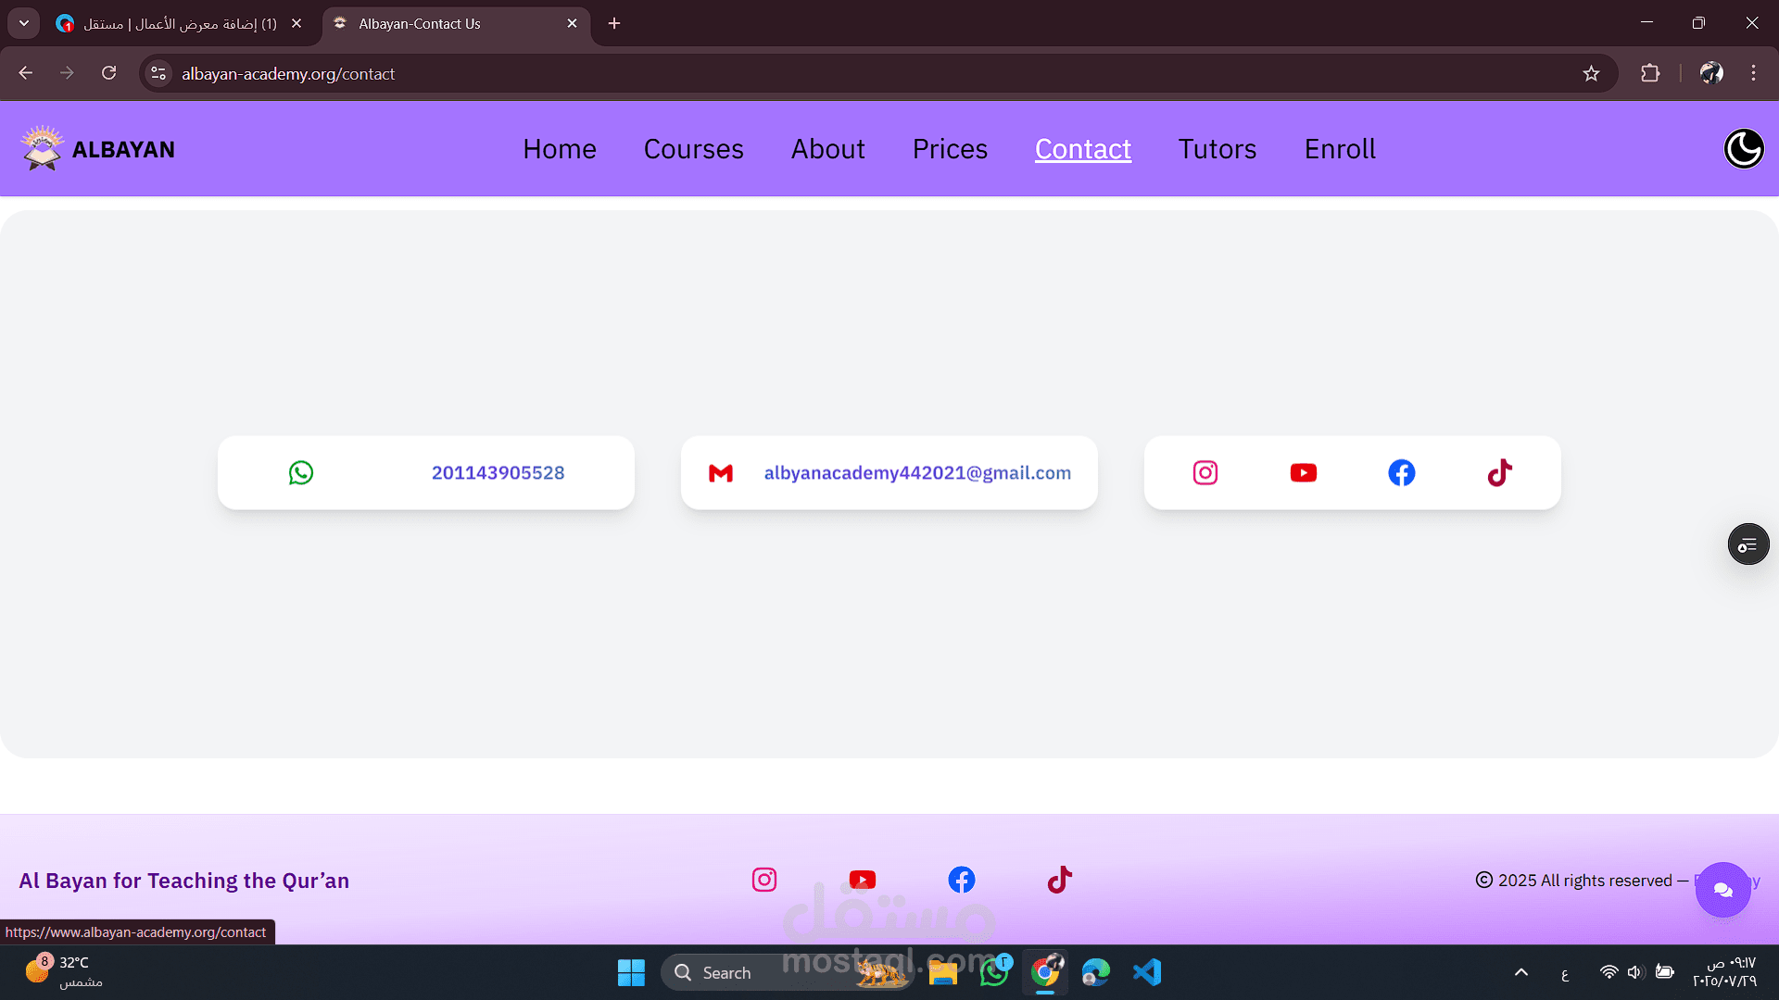Show hidden system tray icons

click(x=1520, y=972)
